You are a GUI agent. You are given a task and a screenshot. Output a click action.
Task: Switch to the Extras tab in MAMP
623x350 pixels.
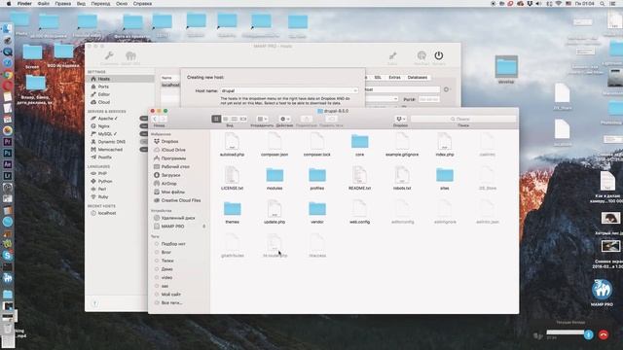point(394,78)
